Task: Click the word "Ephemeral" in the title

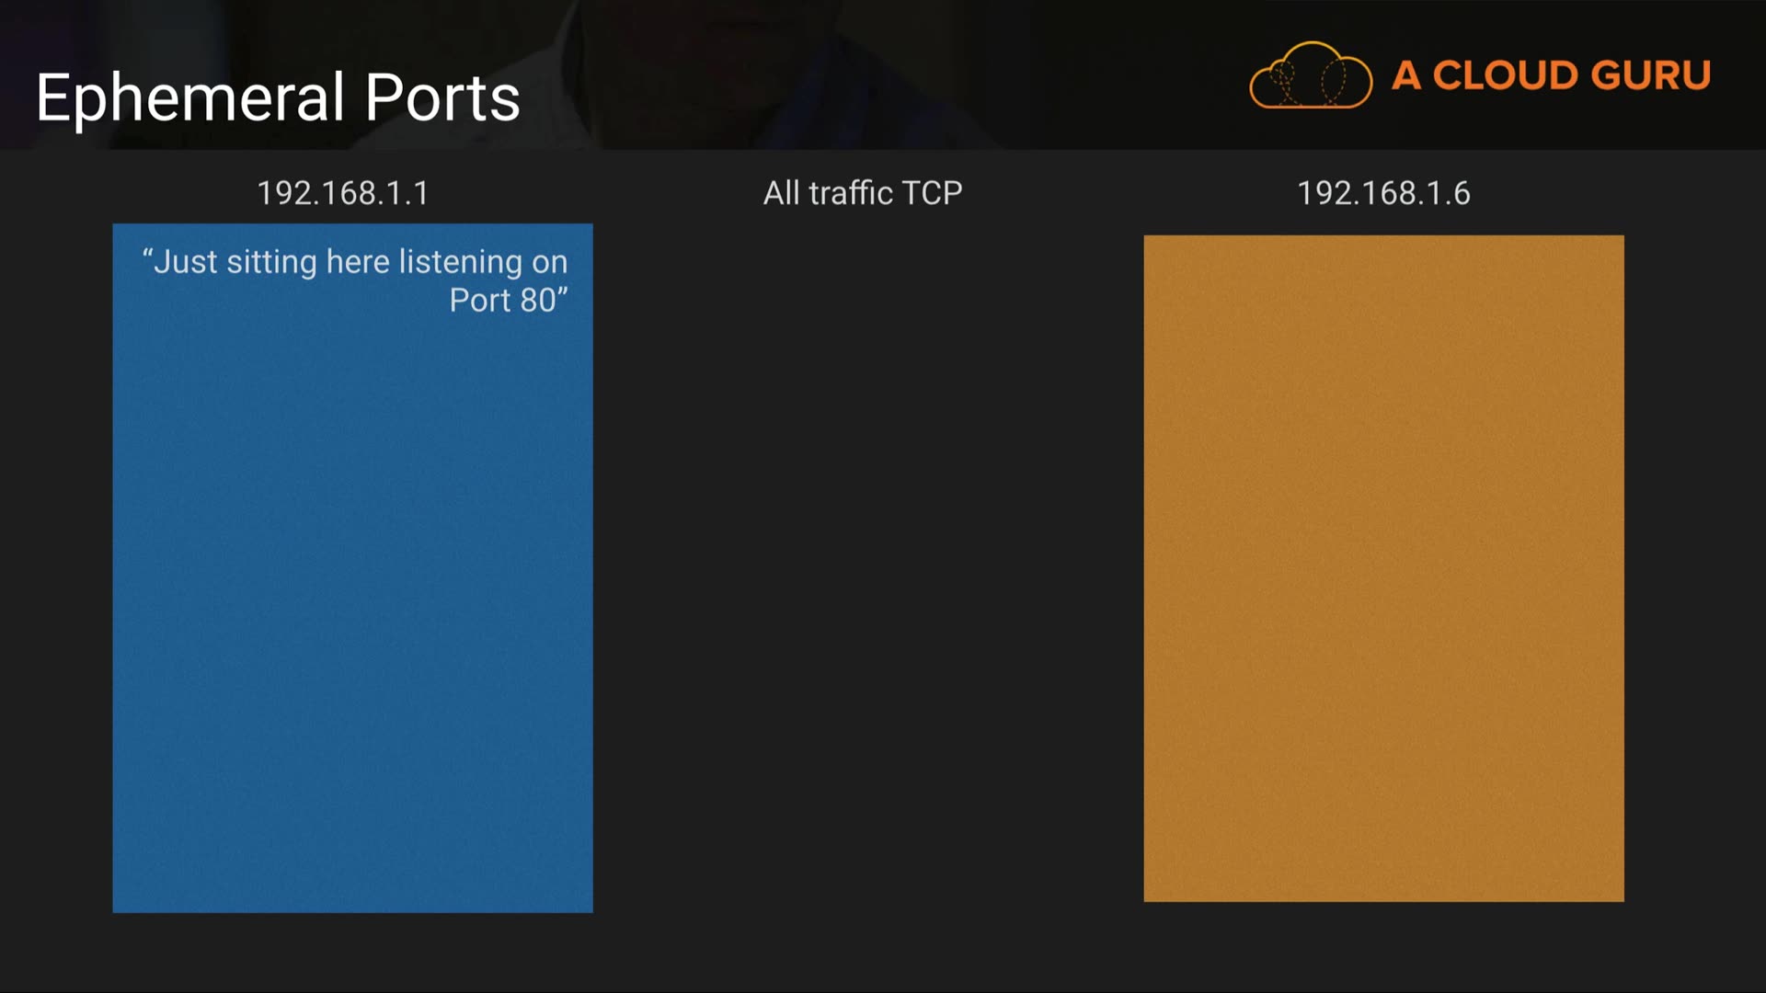Action: [x=190, y=97]
